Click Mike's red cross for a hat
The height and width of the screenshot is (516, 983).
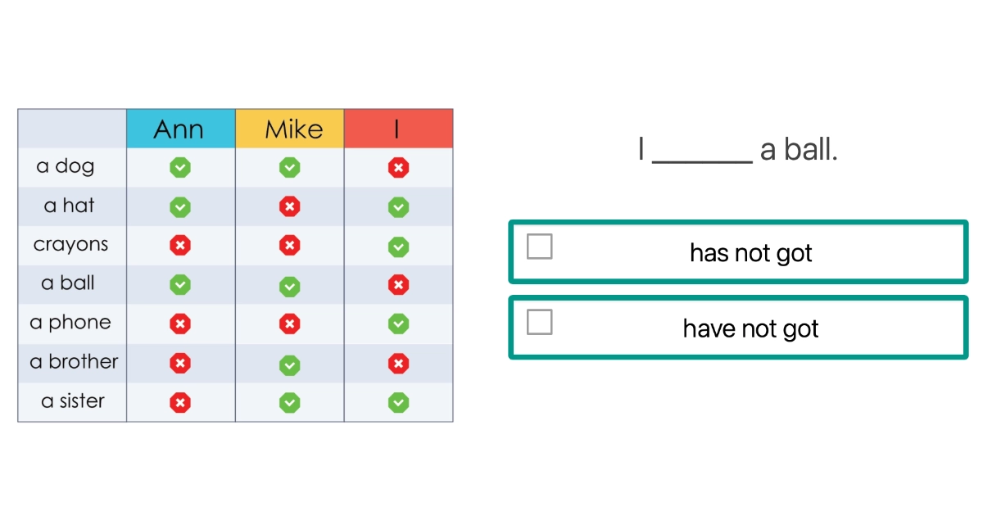[289, 207]
